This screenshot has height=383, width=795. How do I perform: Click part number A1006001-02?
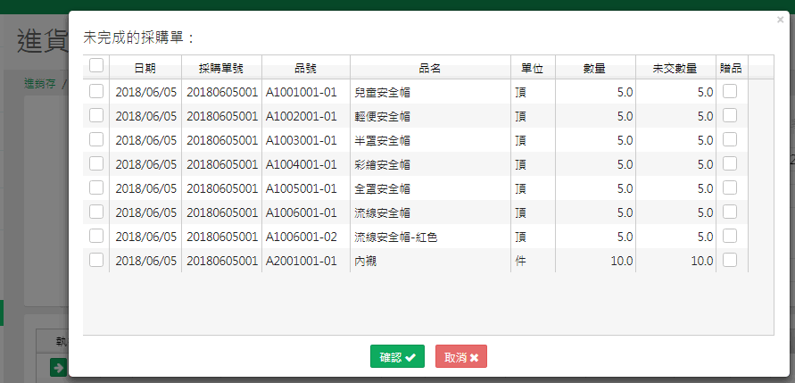(x=302, y=237)
